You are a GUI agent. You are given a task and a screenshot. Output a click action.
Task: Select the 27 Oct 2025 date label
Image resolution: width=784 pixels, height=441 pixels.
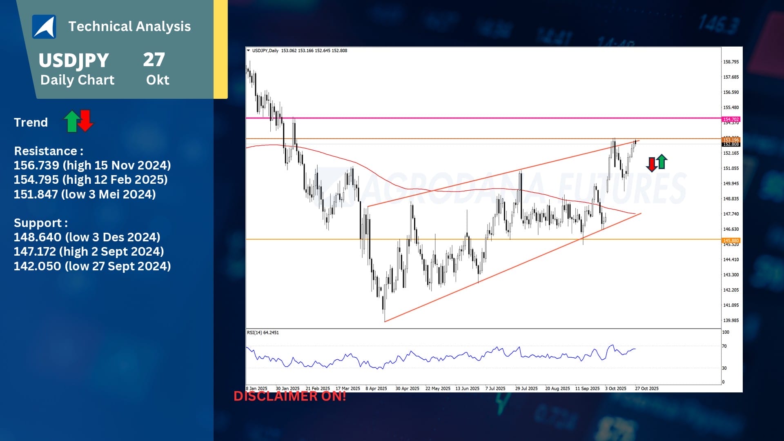[x=646, y=388]
